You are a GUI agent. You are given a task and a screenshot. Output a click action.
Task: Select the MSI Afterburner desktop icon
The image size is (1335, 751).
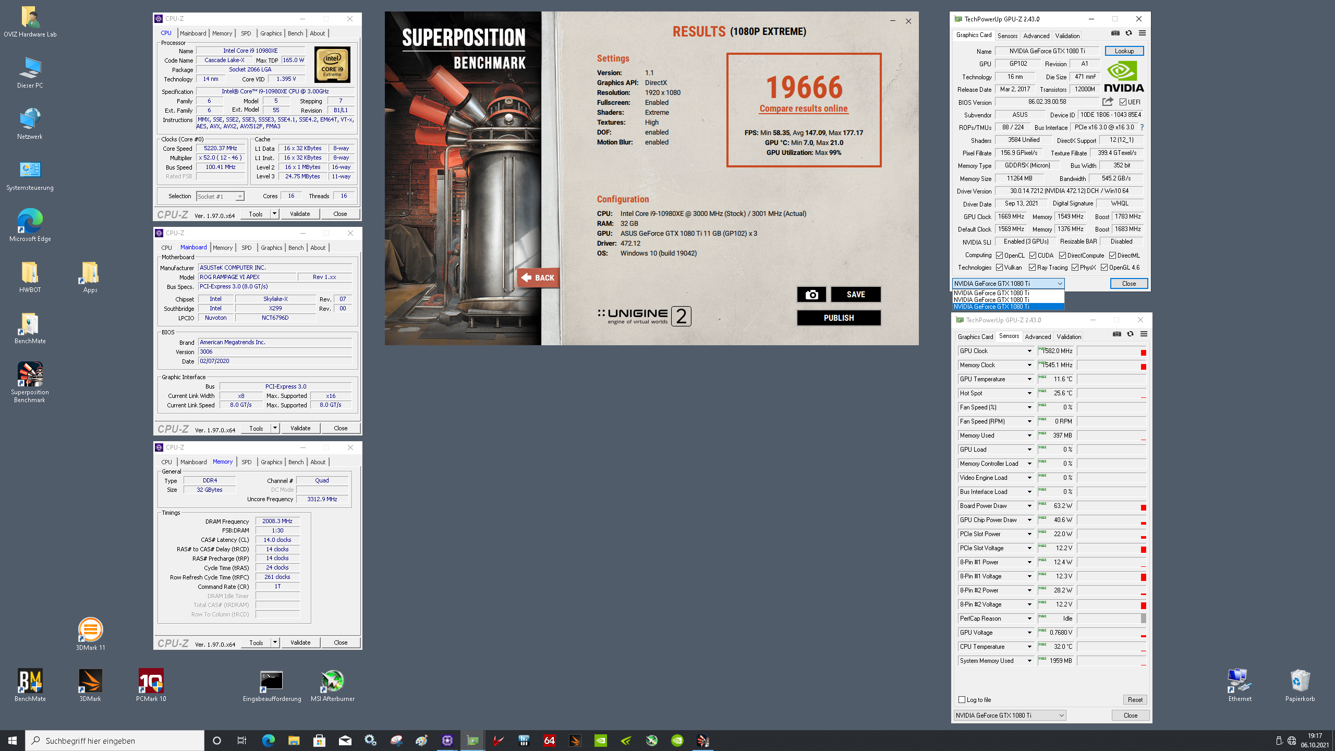[333, 685]
